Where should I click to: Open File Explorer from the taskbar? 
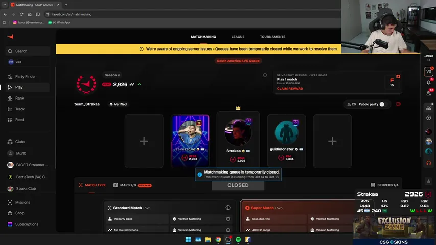tap(208, 239)
